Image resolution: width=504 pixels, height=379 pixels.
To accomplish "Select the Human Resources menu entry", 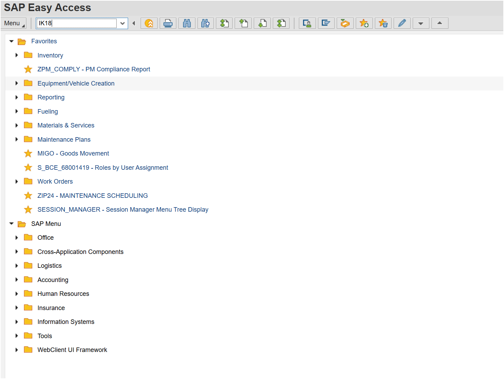I will tap(63, 294).
